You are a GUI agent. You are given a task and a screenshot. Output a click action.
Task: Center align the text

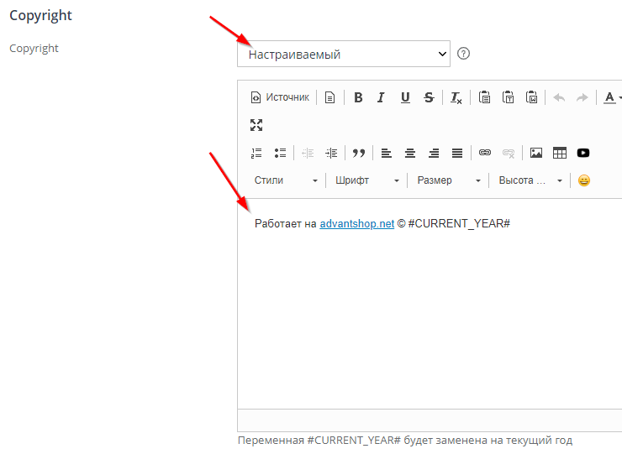(x=410, y=153)
